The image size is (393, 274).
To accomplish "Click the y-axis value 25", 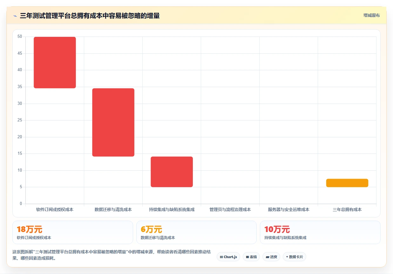I will [20, 120].
